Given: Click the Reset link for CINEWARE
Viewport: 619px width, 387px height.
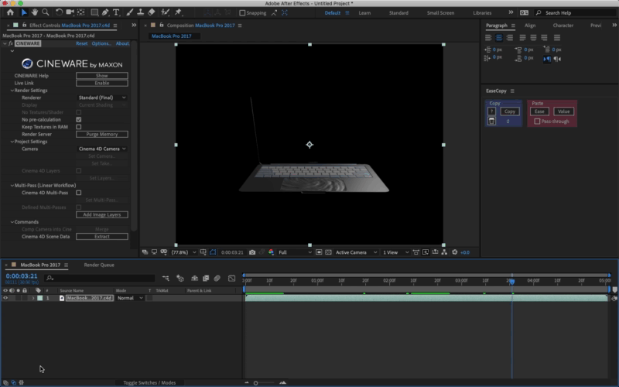Looking at the screenshot, I should pyautogui.click(x=82, y=43).
